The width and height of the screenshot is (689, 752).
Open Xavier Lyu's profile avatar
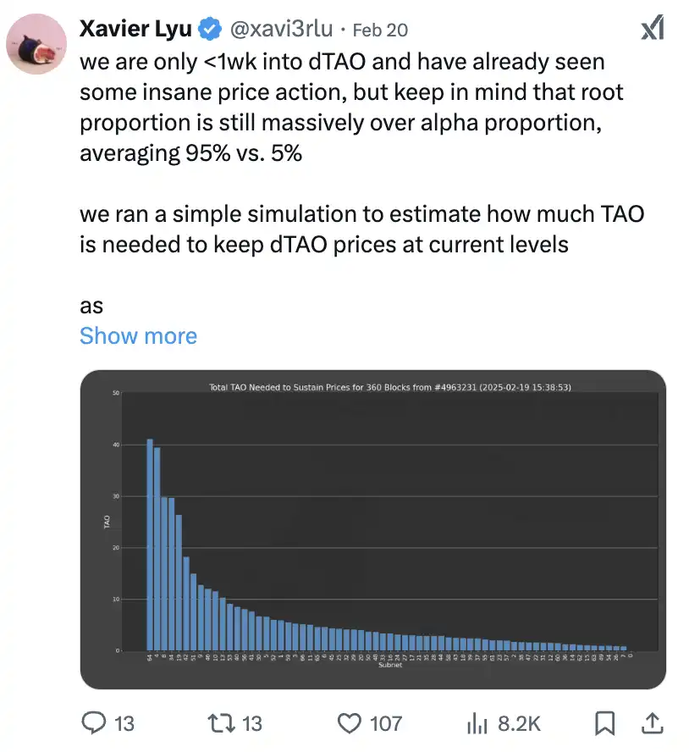pyautogui.click(x=37, y=44)
